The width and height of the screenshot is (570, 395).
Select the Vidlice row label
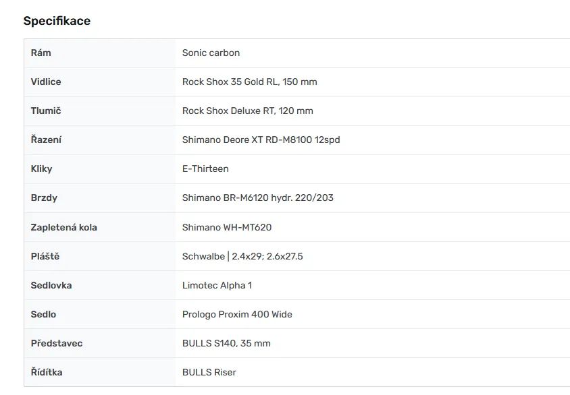(x=46, y=82)
